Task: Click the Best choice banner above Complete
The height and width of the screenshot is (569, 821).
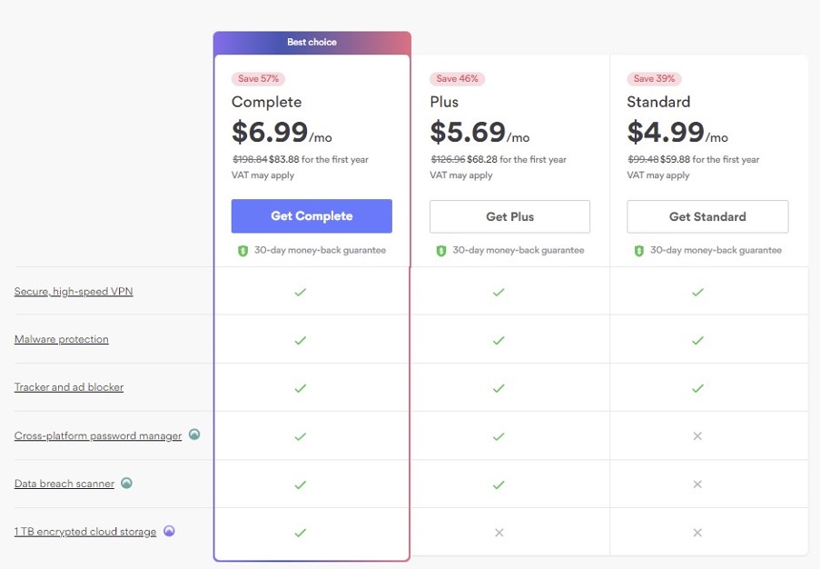Action: tap(311, 42)
